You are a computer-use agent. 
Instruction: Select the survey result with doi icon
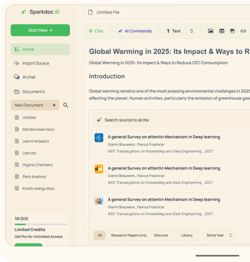[171, 175]
